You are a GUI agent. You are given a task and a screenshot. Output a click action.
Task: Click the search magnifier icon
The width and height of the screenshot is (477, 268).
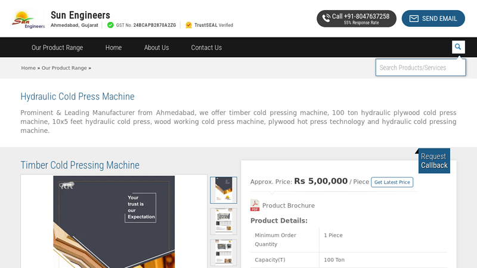coord(458,47)
